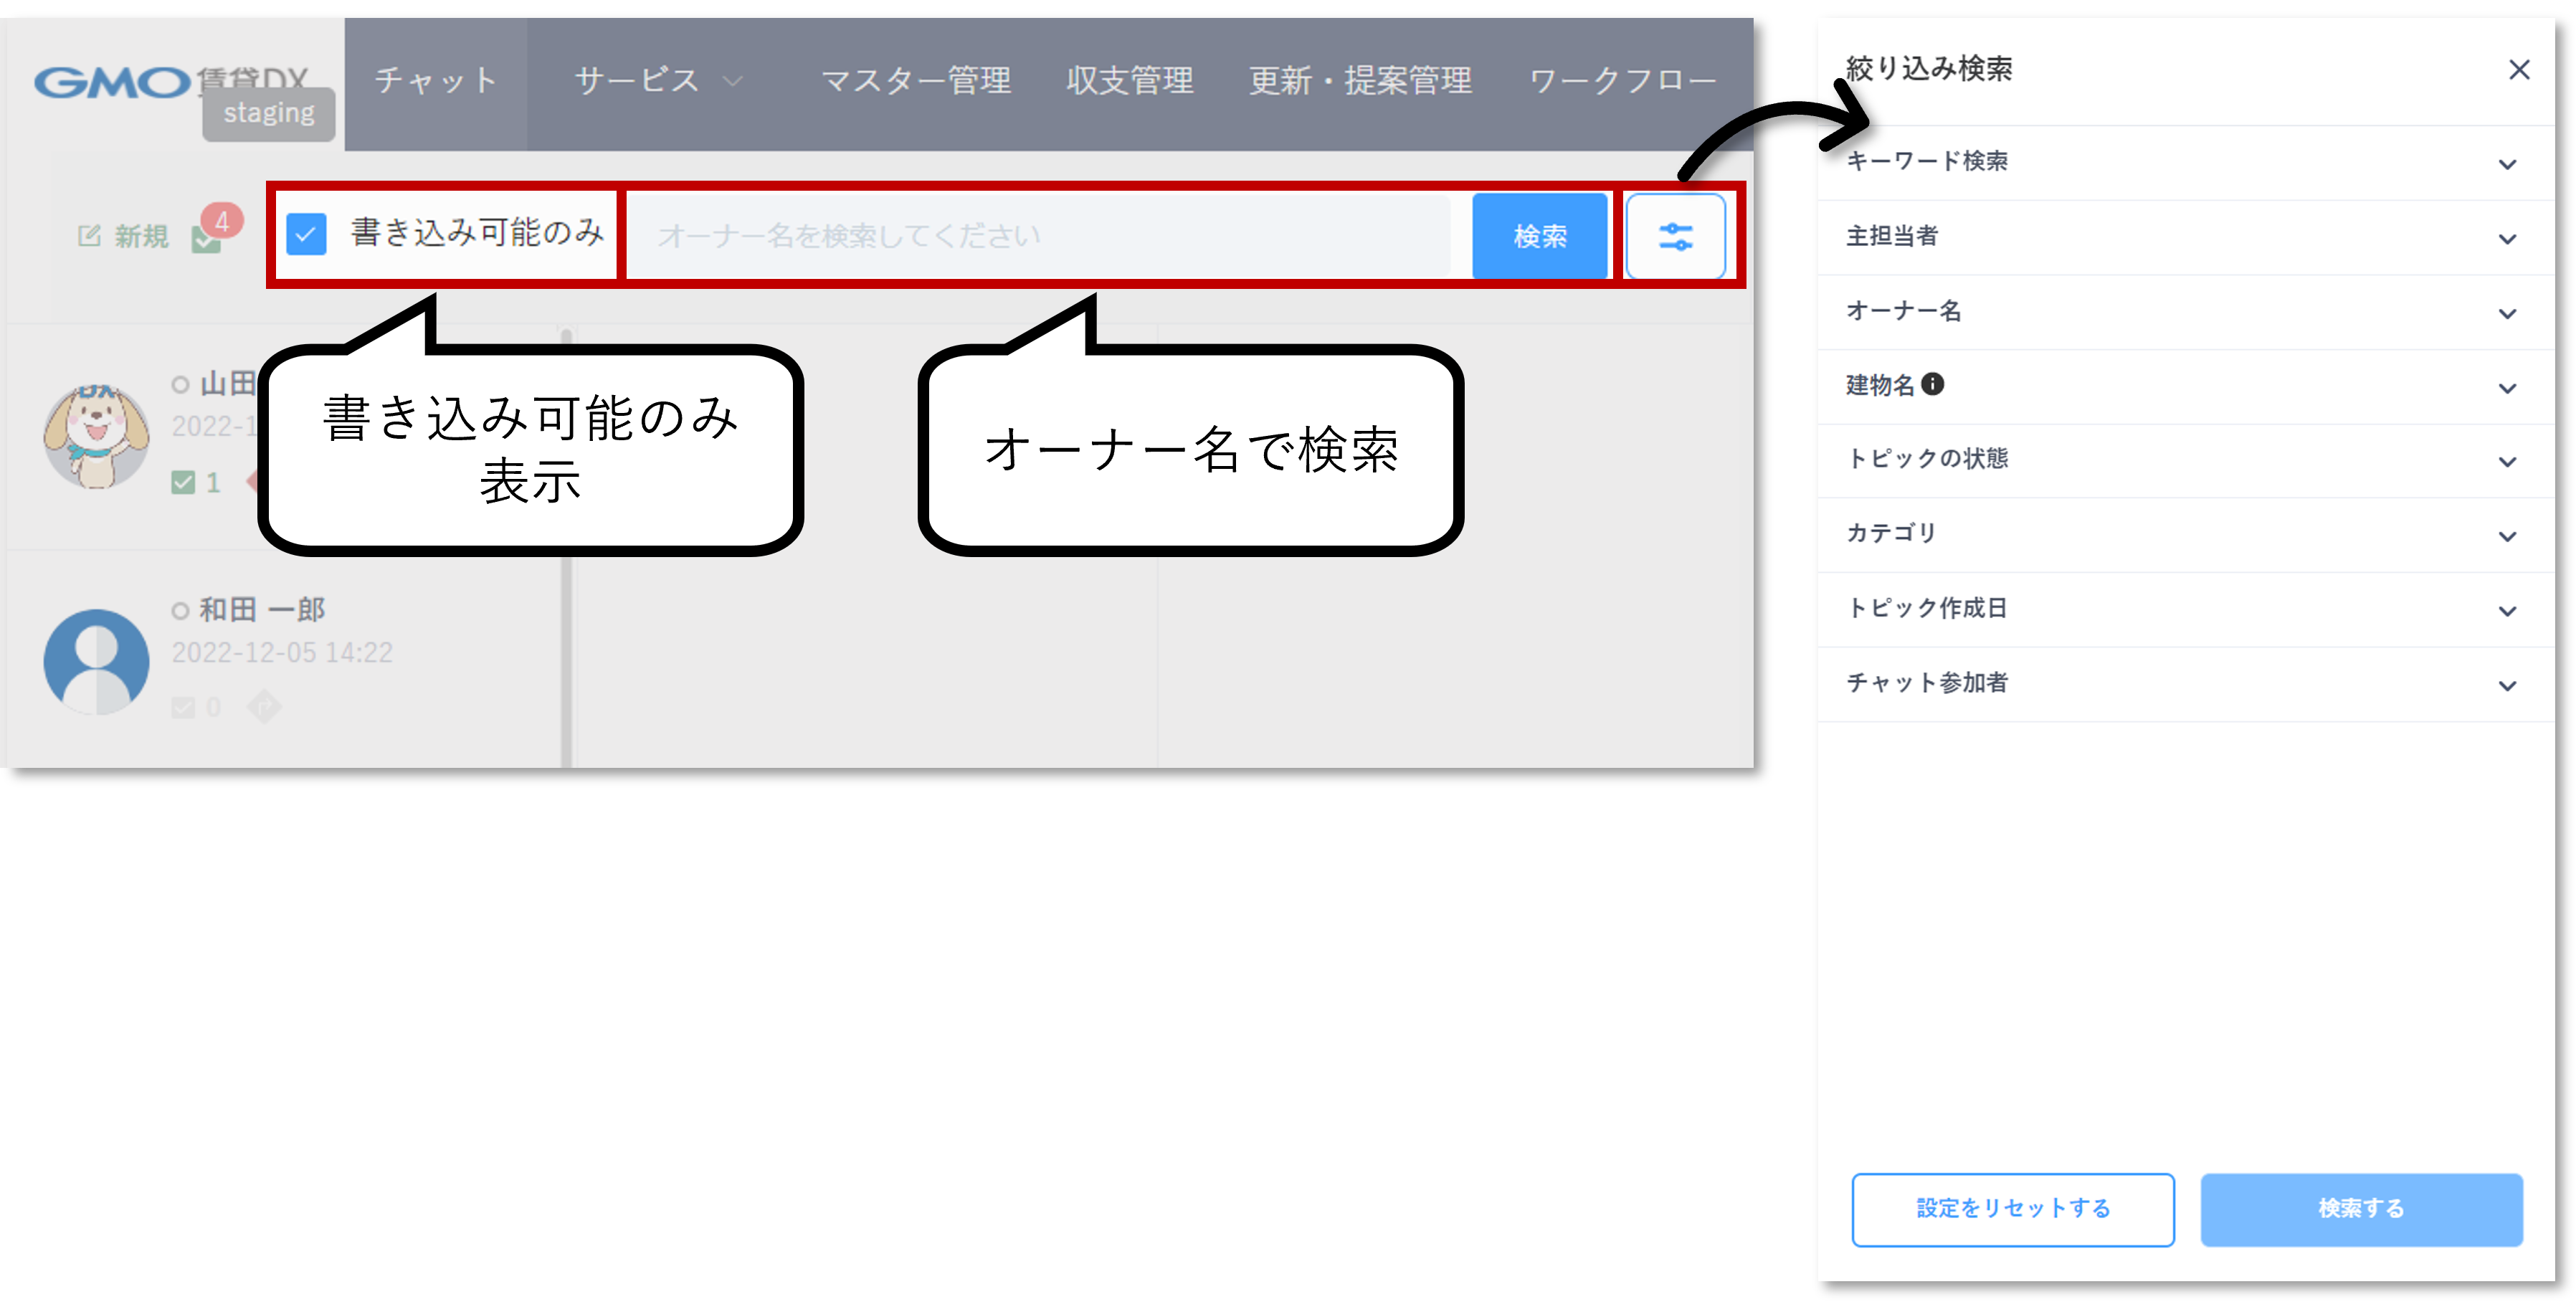Click the dog mascot avatar
Image resolution: width=2576 pixels, height=1302 pixels.
(96, 436)
